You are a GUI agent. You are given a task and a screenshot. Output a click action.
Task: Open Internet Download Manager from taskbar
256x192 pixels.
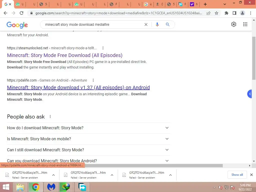[x=66, y=187]
